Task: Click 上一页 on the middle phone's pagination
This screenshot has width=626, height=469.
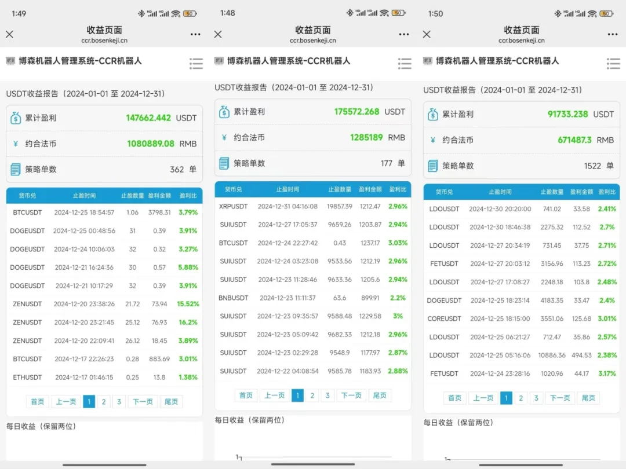Action: point(274,395)
